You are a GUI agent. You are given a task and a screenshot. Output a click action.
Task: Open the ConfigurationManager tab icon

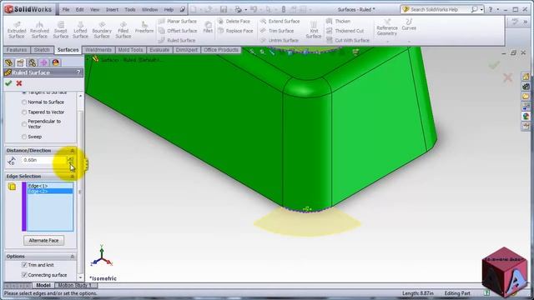pos(32,62)
